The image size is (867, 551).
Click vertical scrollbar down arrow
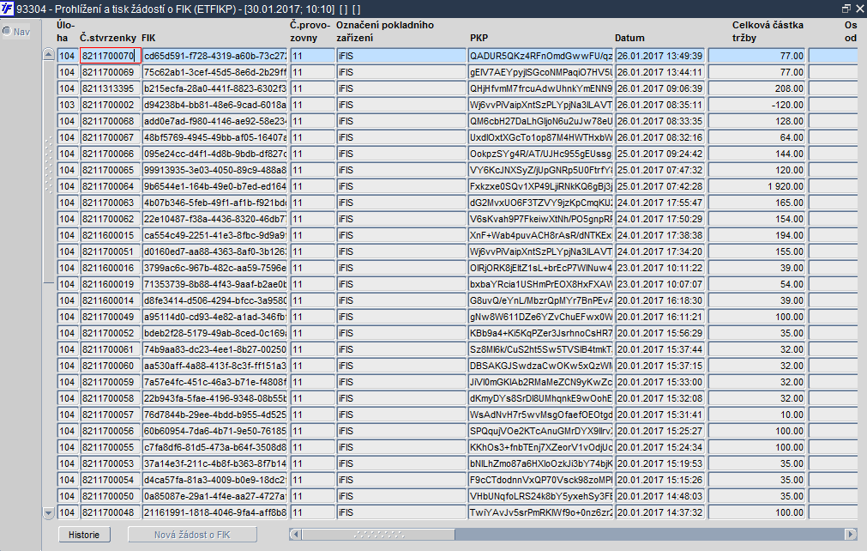pos(48,513)
